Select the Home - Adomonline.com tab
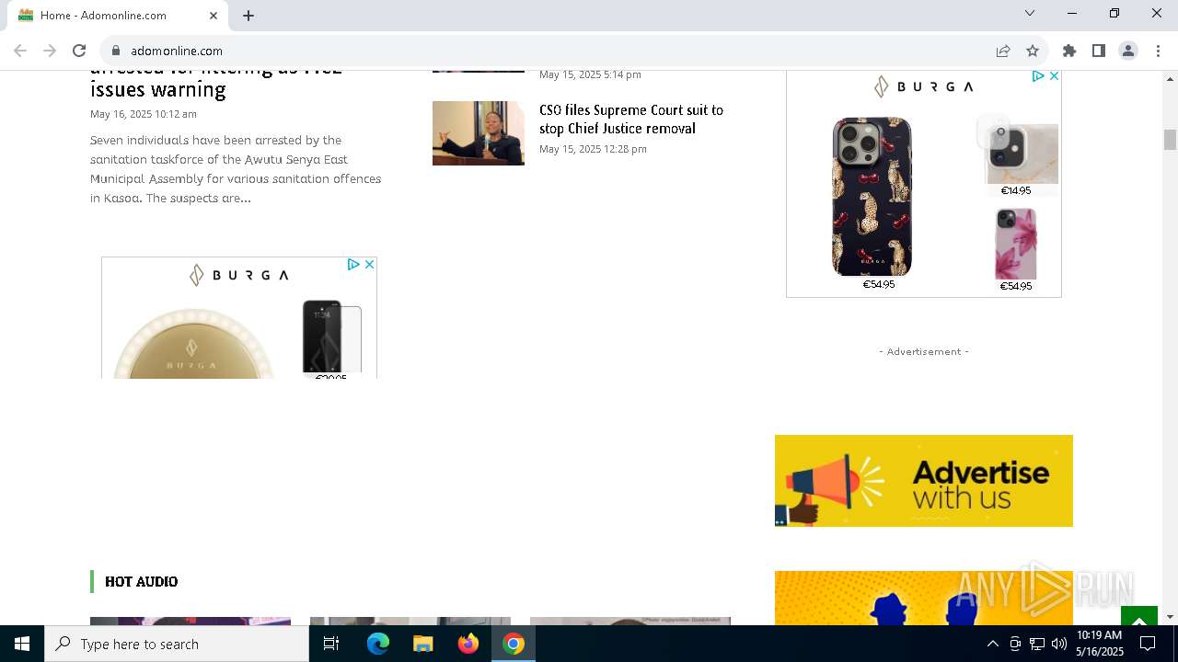The width and height of the screenshot is (1178, 662). pyautogui.click(x=118, y=16)
